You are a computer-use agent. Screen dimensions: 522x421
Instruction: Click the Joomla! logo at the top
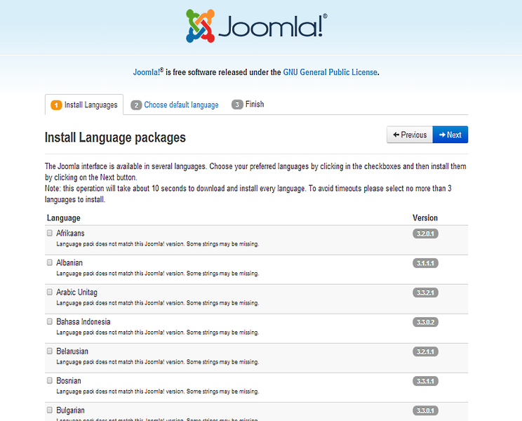[257, 26]
